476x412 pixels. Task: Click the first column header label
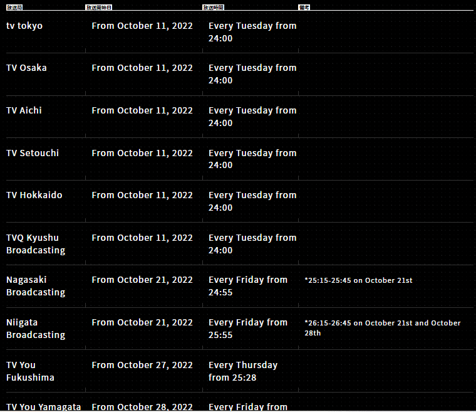(14, 8)
